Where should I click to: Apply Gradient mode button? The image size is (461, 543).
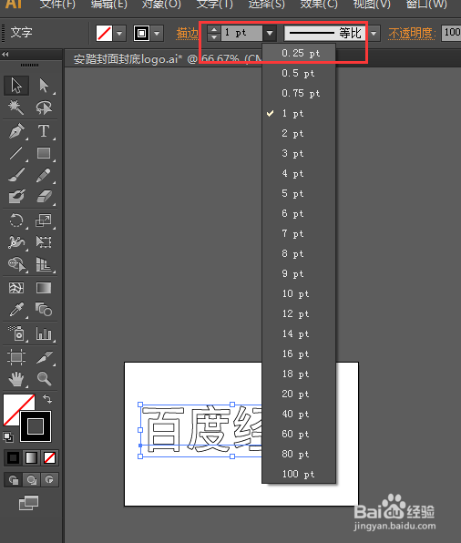(x=31, y=457)
